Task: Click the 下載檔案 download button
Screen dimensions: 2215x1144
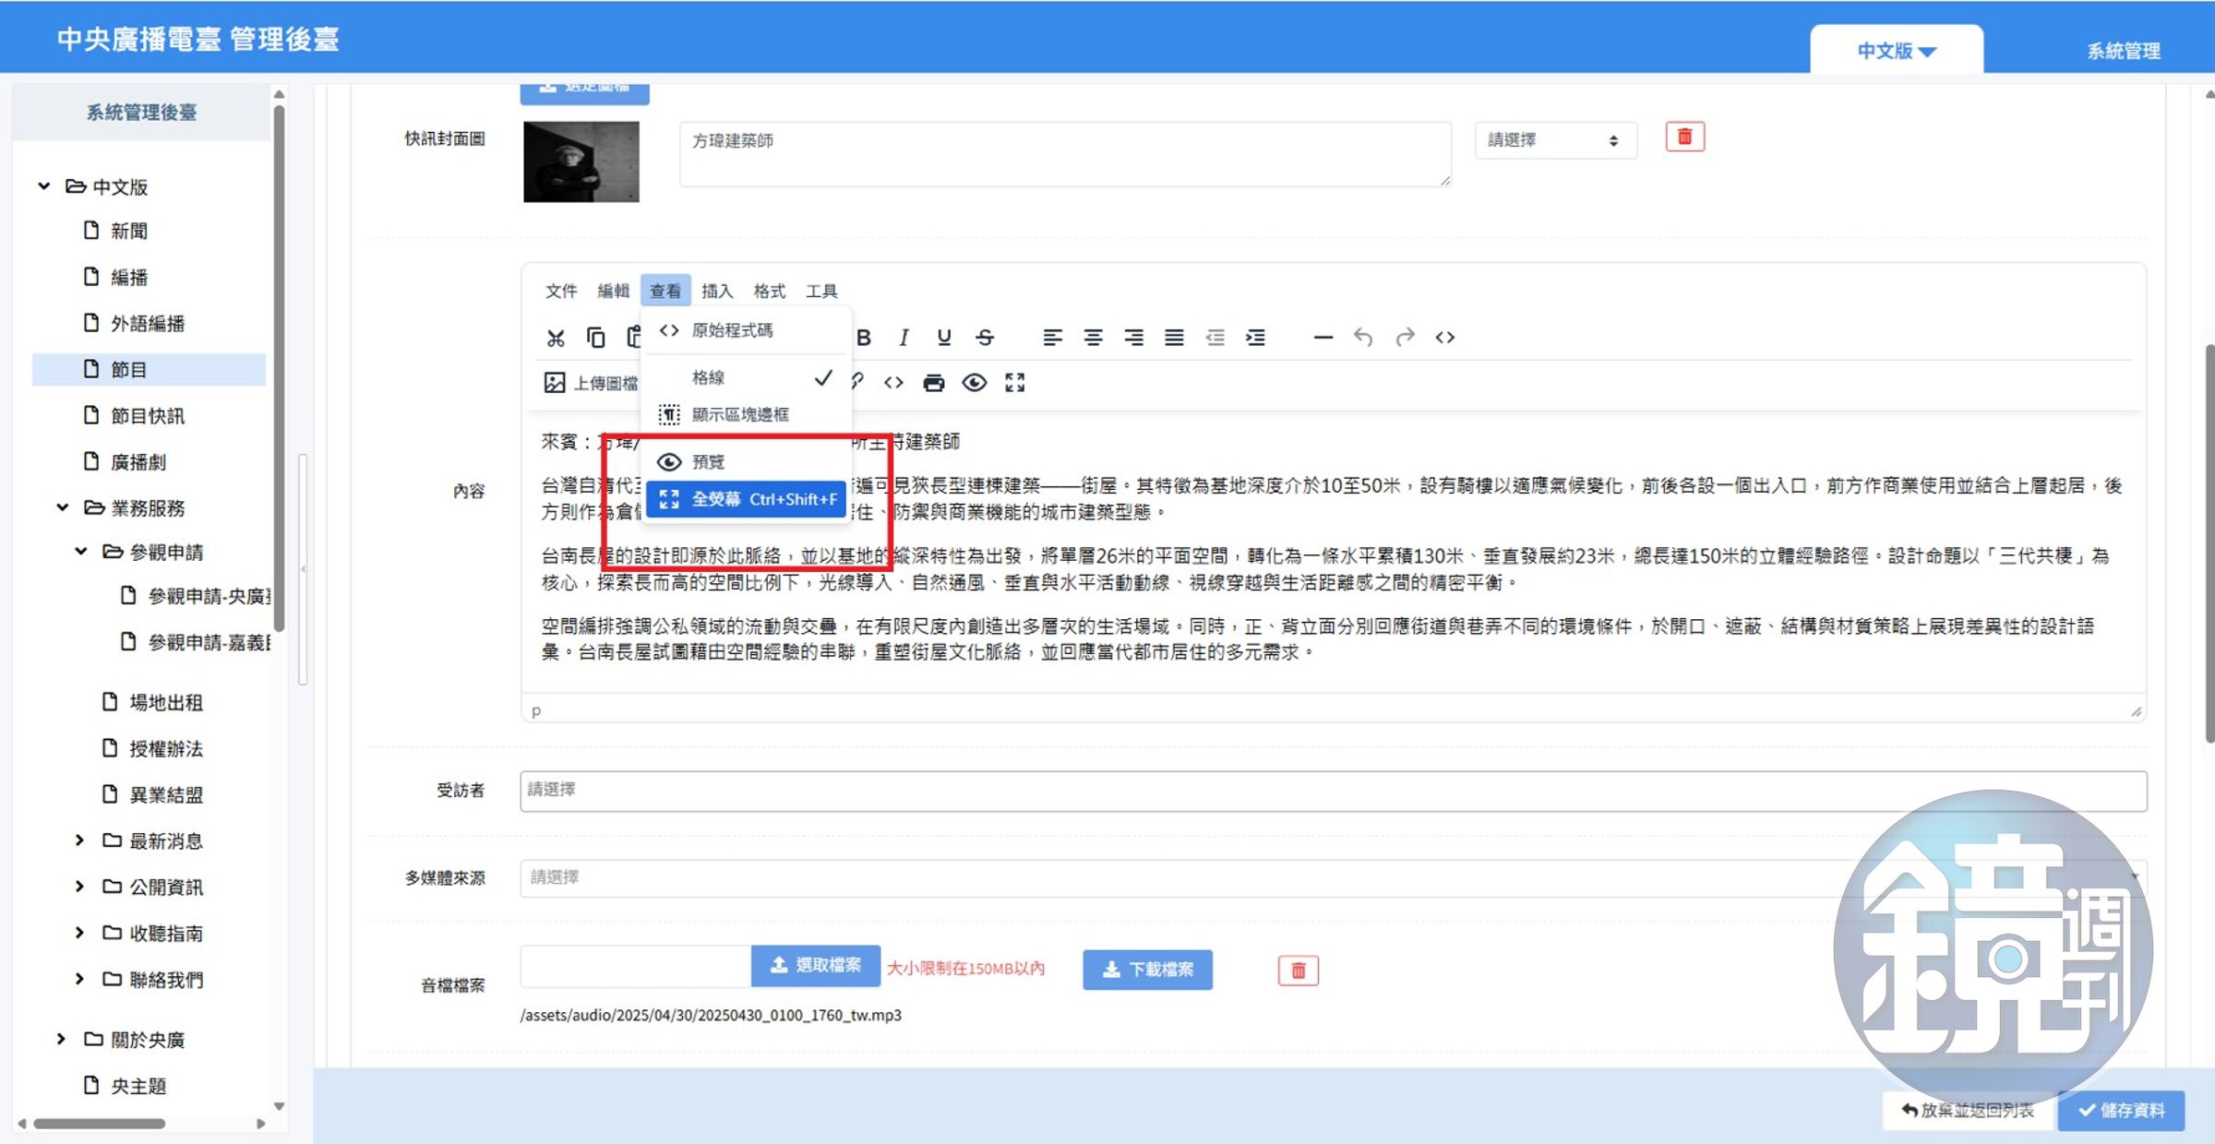Action: click(x=1147, y=970)
